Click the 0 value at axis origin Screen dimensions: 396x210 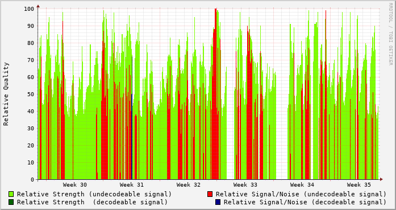tap(32, 180)
